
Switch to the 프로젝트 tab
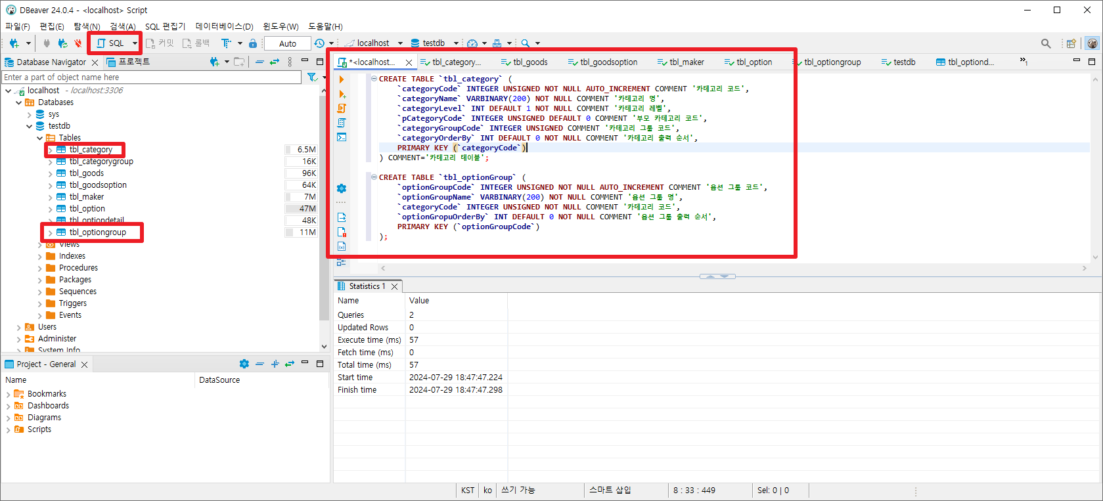pos(129,62)
